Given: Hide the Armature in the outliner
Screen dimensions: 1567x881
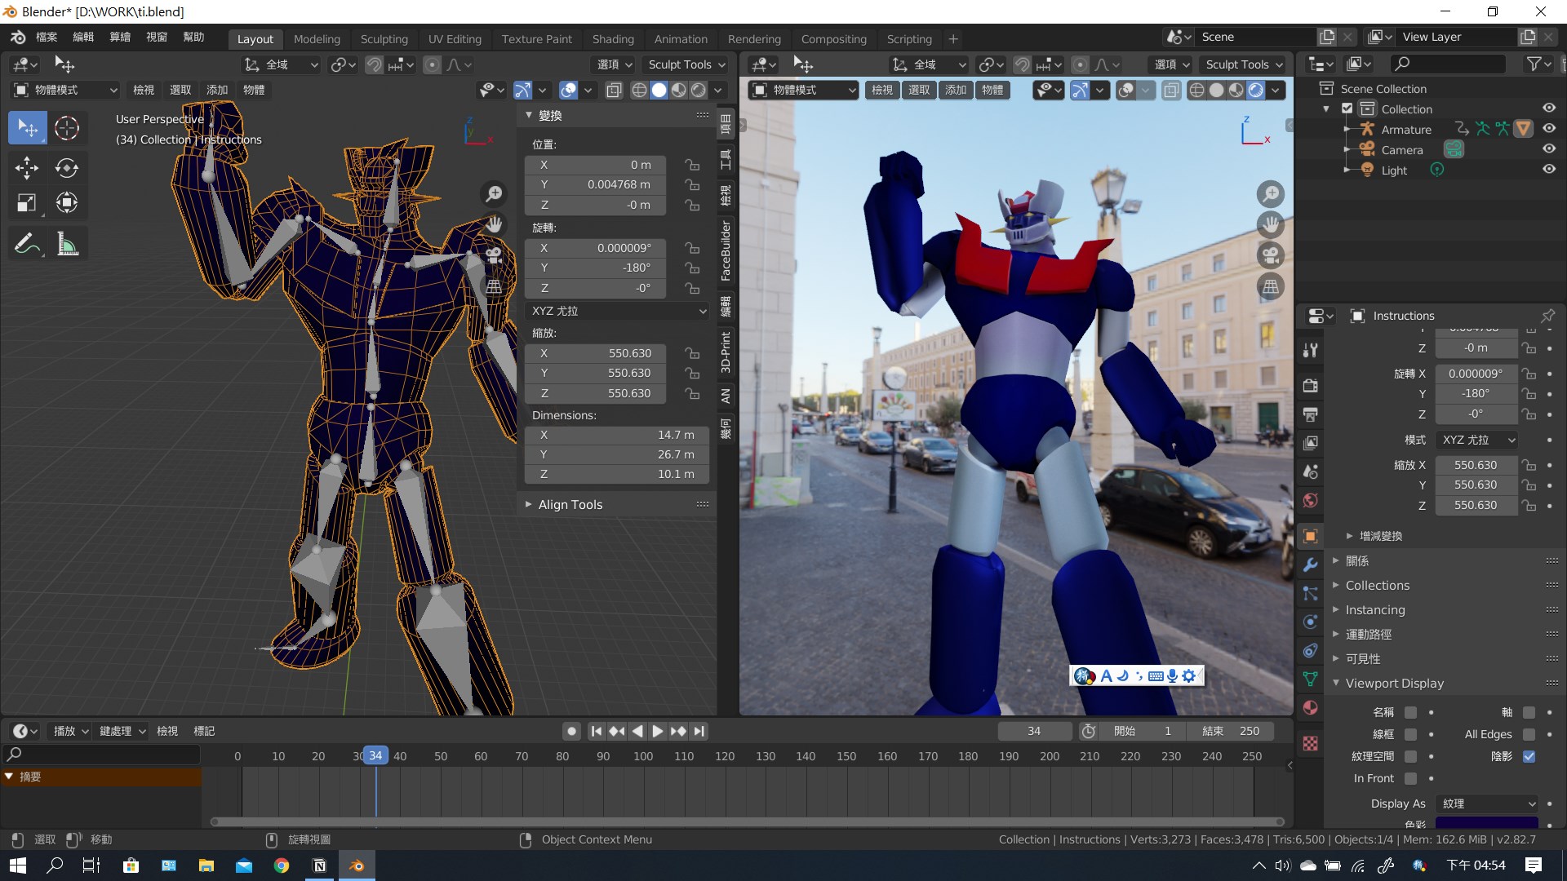Looking at the screenshot, I should (x=1548, y=129).
